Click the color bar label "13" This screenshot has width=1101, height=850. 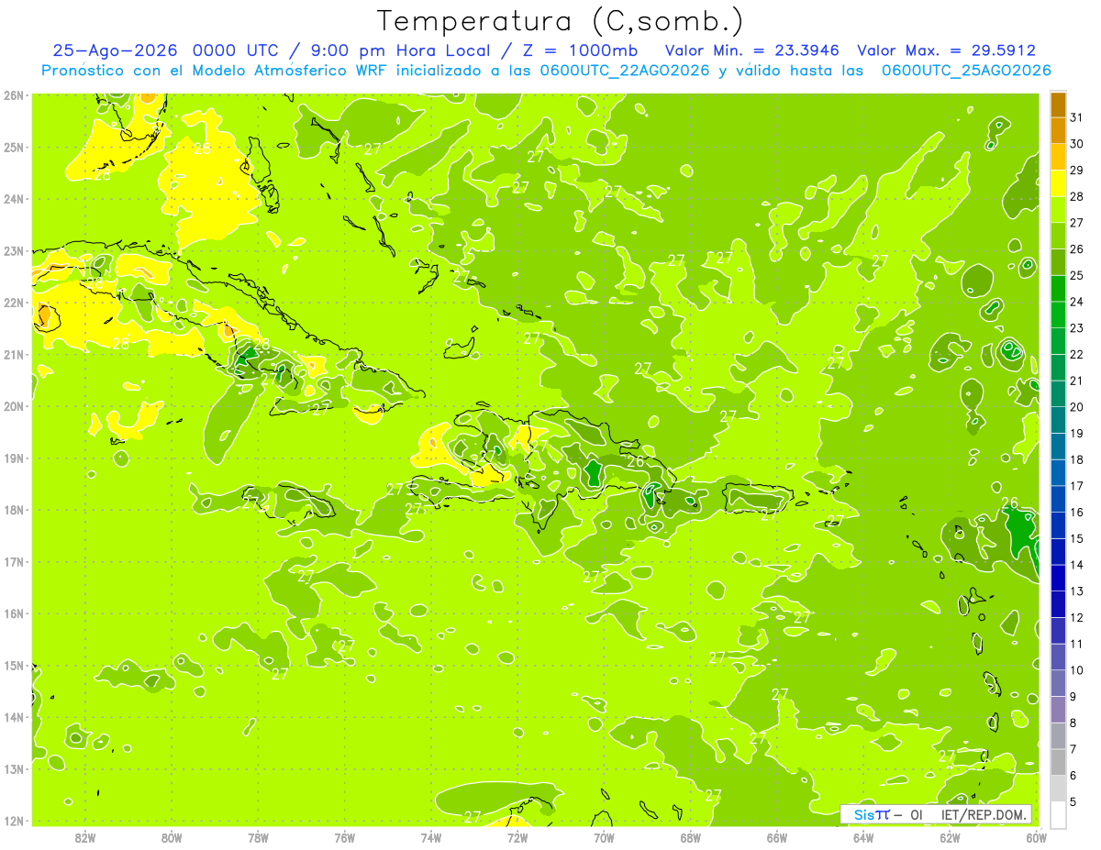click(x=1076, y=592)
